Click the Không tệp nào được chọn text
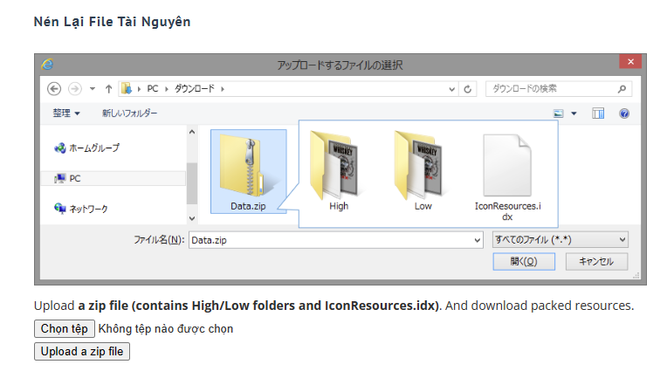Screen dimensions: 667x392 coord(166,329)
